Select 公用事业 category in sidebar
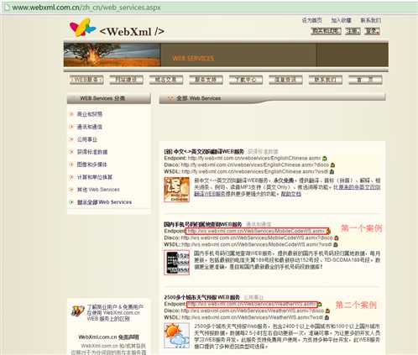This screenshot has width=418, height=355. tap(87, 139)
